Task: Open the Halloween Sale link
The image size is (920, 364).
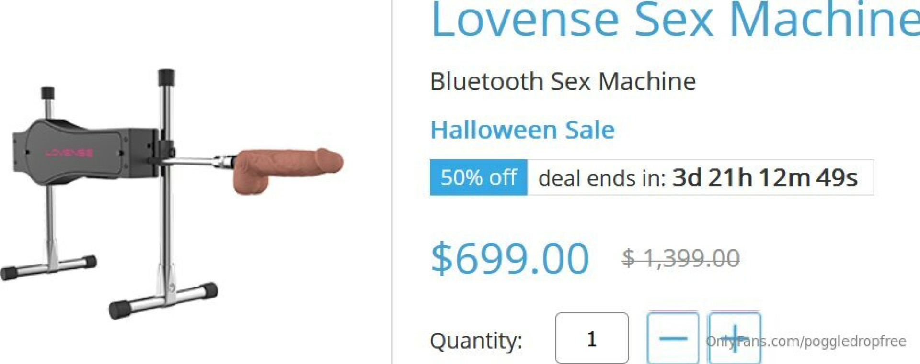Action: pos(522,130)
